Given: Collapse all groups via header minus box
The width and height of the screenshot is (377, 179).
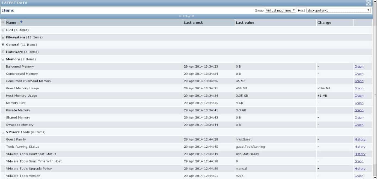Looking at the screenshot, I should point(3,23).
